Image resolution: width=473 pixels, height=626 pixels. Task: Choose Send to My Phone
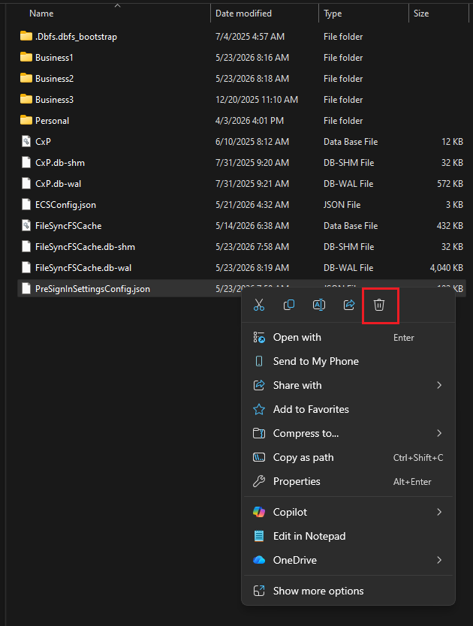348,361
